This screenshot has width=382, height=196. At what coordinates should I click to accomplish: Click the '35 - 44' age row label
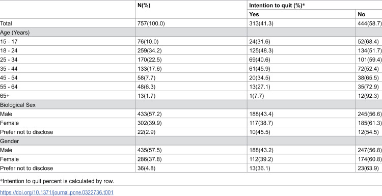point(9,69)
